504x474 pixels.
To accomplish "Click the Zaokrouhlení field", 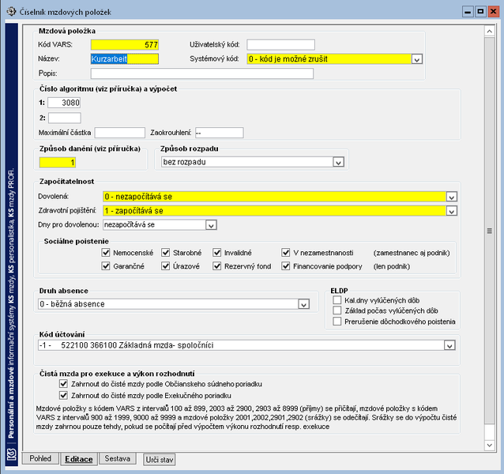I will coord(219,133).
